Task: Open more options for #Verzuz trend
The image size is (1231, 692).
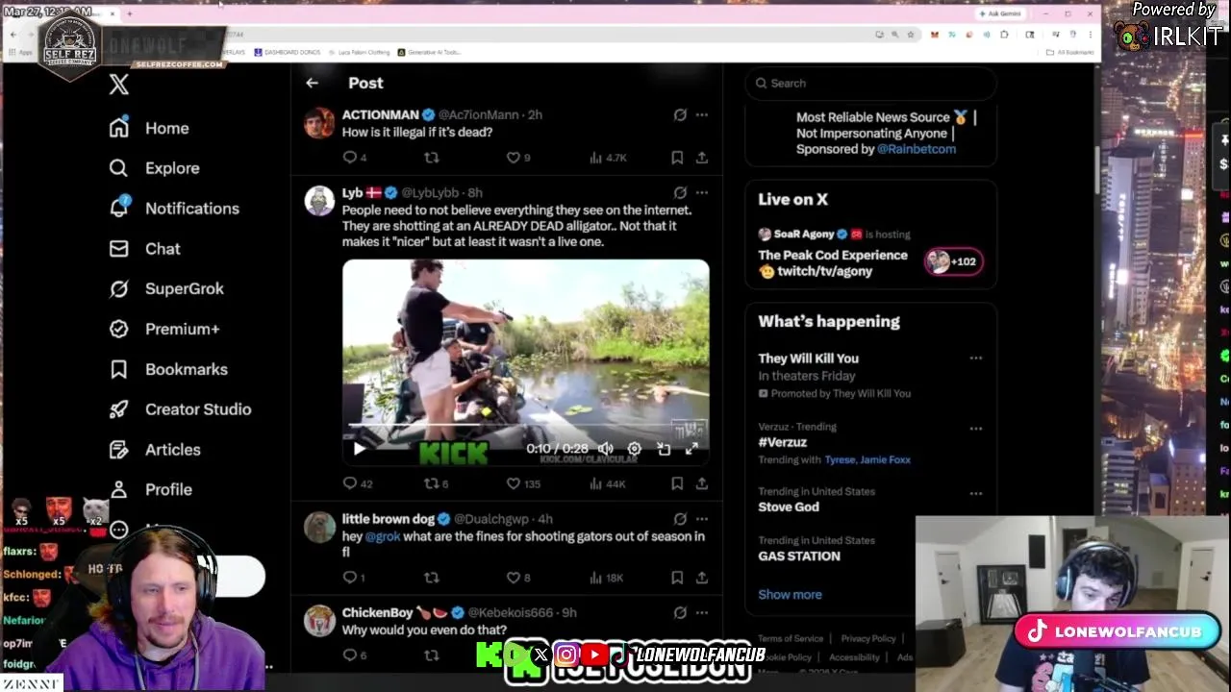Action: pos(976,429)
